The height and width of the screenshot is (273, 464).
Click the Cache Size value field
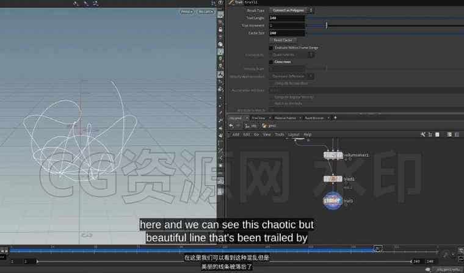pyautogui.click(x=287, y=33)
